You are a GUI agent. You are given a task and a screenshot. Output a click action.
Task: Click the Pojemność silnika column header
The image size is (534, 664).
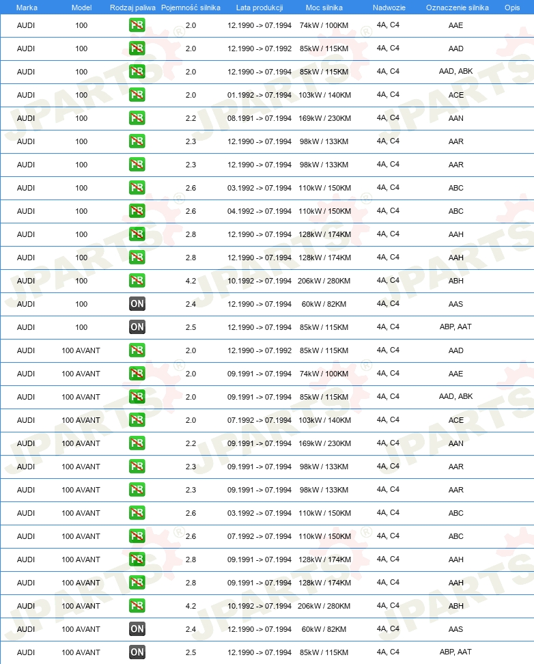coord(191,8)
